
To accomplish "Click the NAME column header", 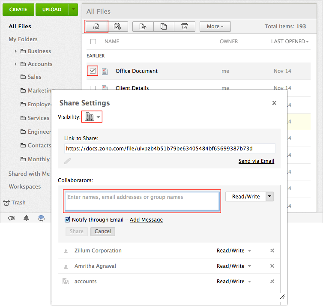I will (112, 42).
